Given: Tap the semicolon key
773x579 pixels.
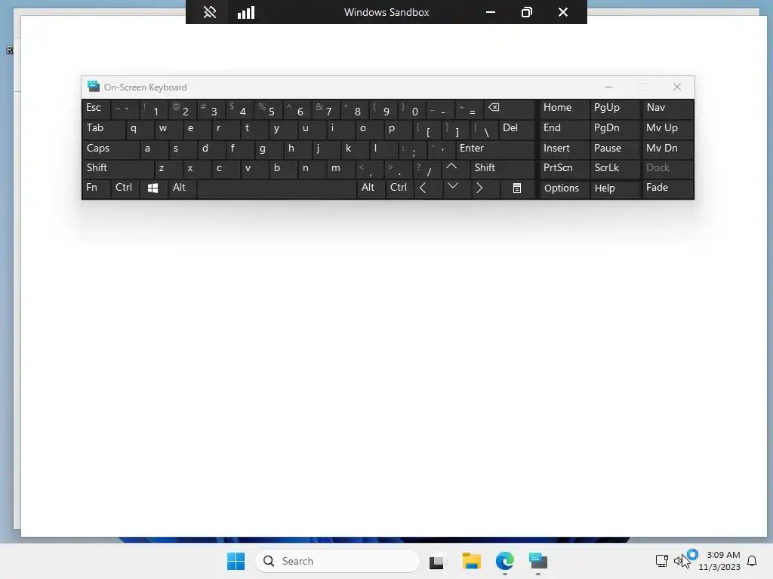Looking at the screenshot, I should (x=411, y=149).
